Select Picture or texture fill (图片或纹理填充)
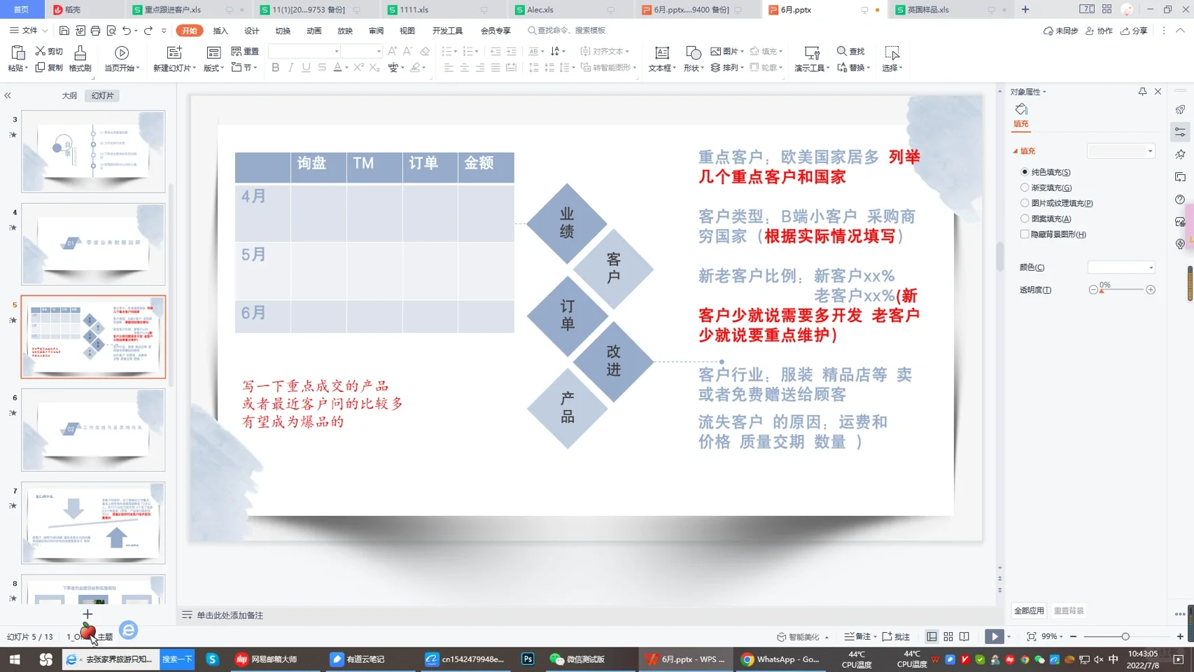Image resolution: width=1194 pixels, height=672 pixels. (1025, 203)
